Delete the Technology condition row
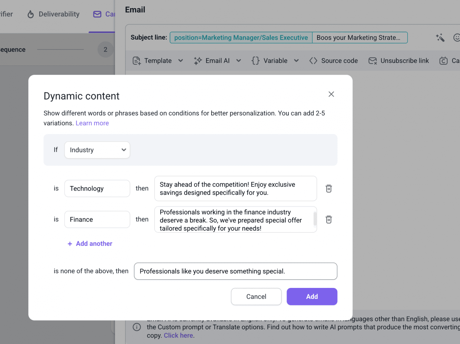 [329, 189]
